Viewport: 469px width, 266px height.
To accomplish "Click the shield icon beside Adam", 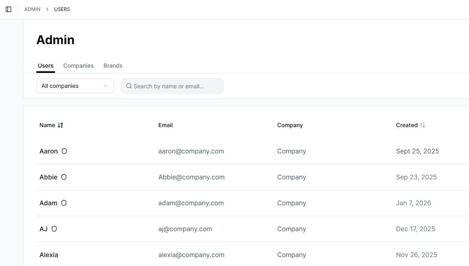I will click(64, 203).
